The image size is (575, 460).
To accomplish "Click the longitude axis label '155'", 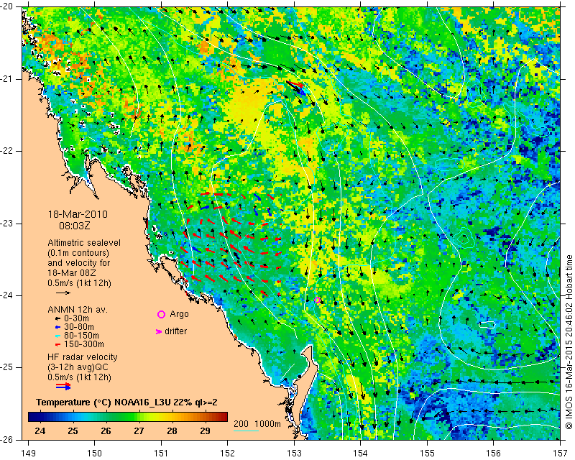I will click(x=427, y=454).
